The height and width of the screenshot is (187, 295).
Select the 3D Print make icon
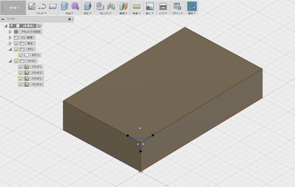pos(163,6)
